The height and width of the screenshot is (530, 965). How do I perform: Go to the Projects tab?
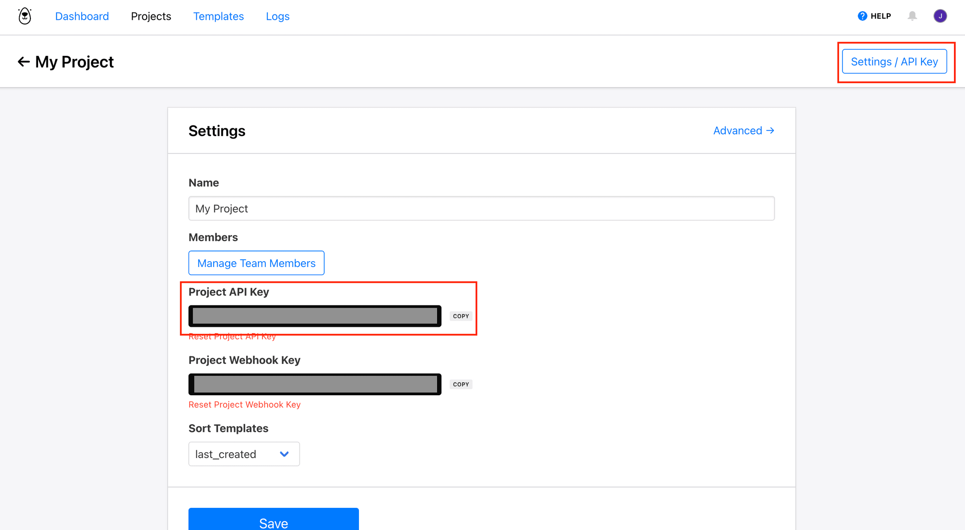[x=151, y=16]
